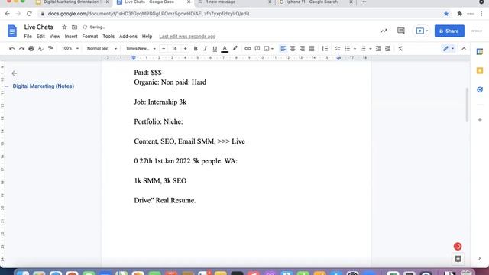Increase the indent
489x275 pixels.
pos(387,49)
